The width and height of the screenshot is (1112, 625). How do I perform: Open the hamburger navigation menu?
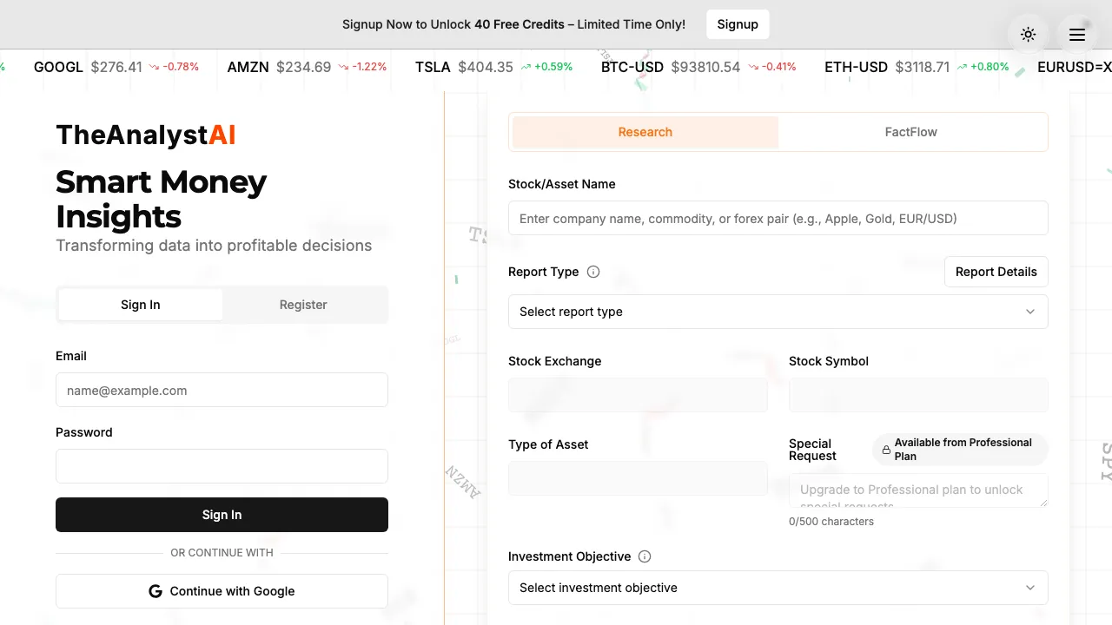coord(1076,34)
